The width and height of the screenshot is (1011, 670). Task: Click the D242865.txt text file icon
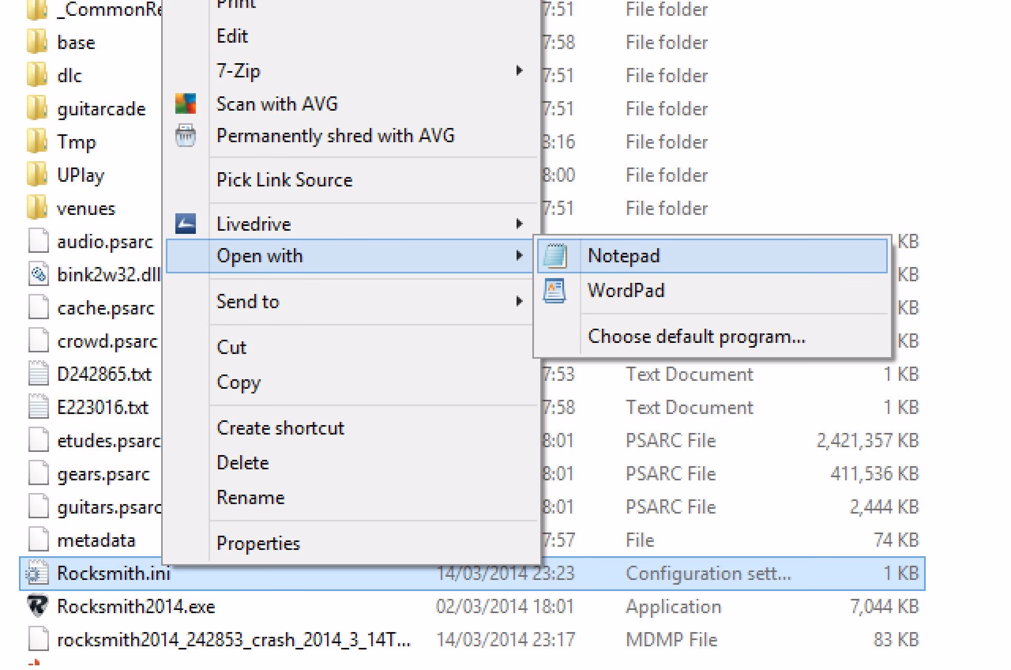38,374
